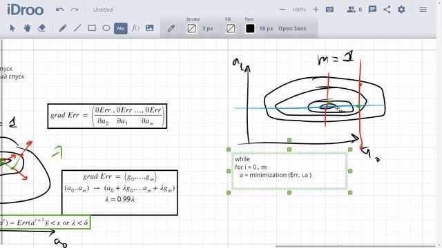This screenshot has width=442, height=248.
Task: Grab the bottom-right resize handle of text box
Action: [x=350, y=193]
